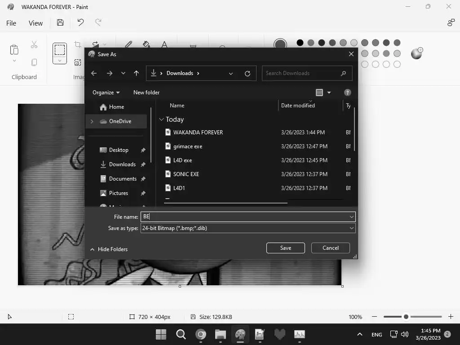Pick the black color swatch
460x345 pixels.
coord(300,43)
